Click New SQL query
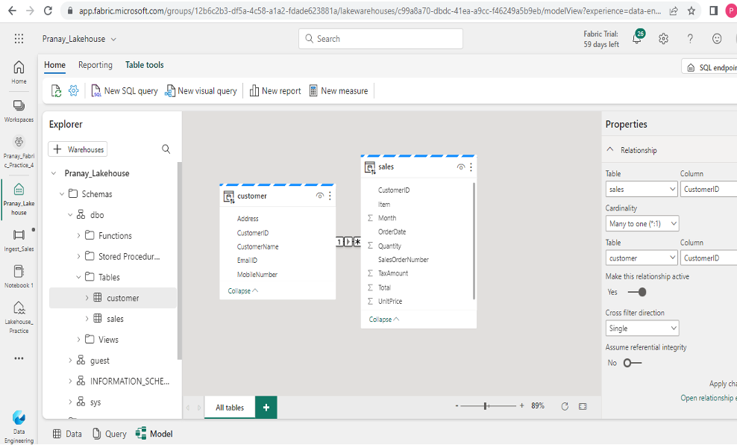 coord(125,91)
